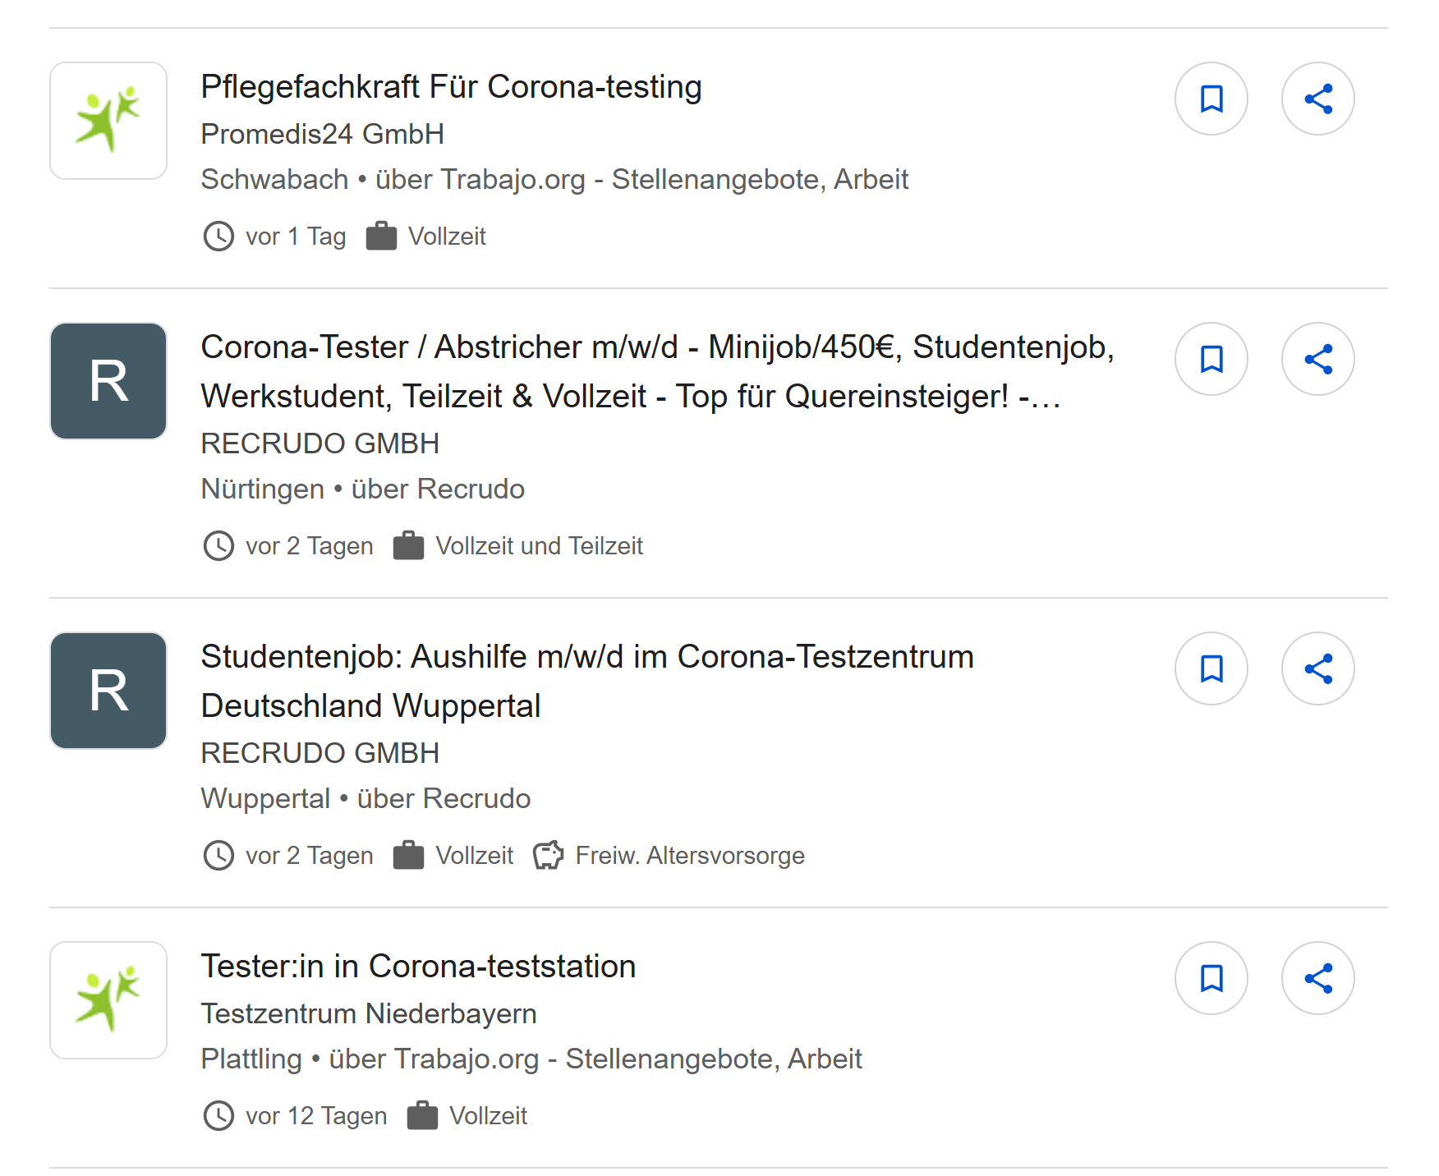Click the RECRUDO logo for the Nürtingen job

(108, 381)
